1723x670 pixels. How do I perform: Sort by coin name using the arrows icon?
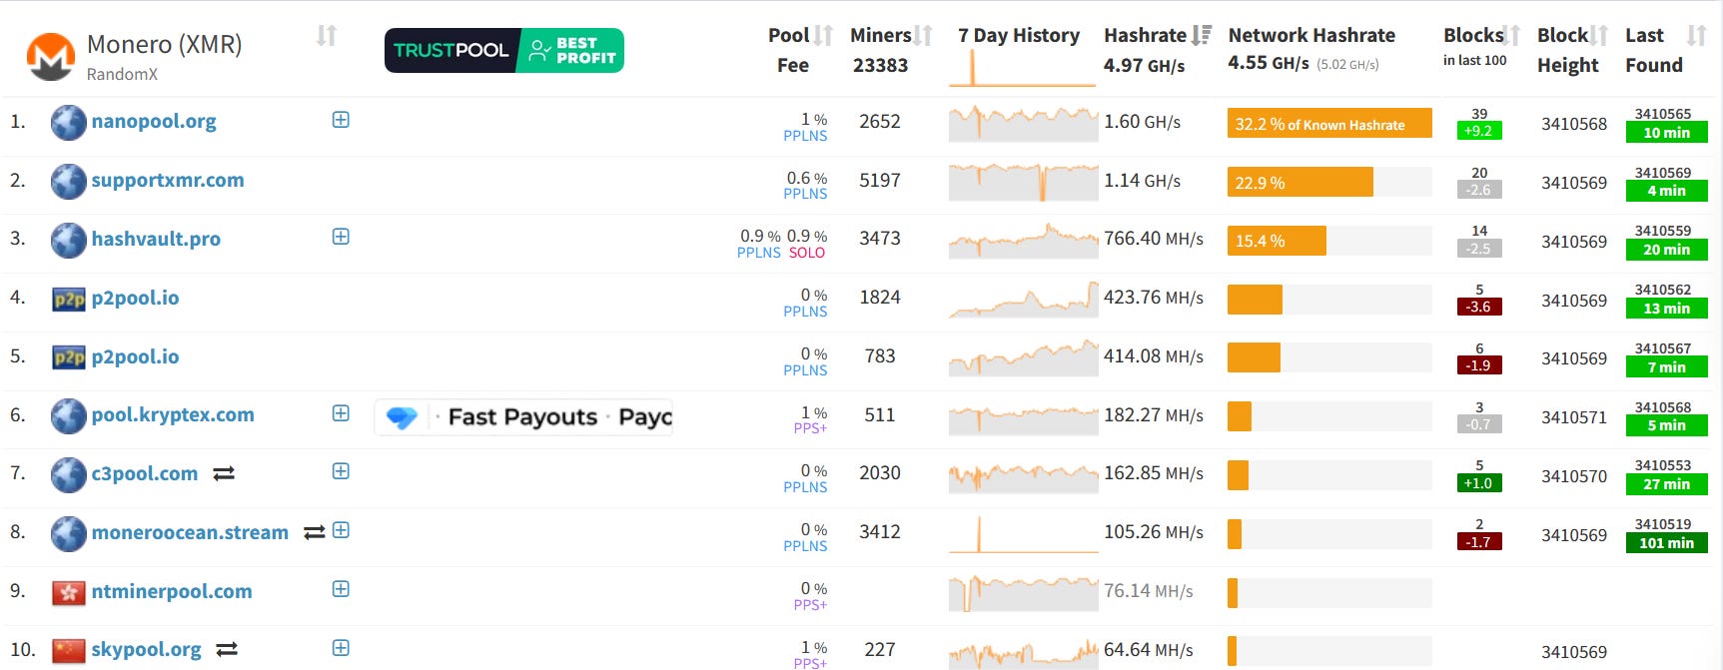coord(327,36)
